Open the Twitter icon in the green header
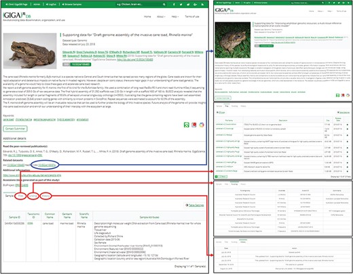Screen dimensions: 353x274 [181, 4]
